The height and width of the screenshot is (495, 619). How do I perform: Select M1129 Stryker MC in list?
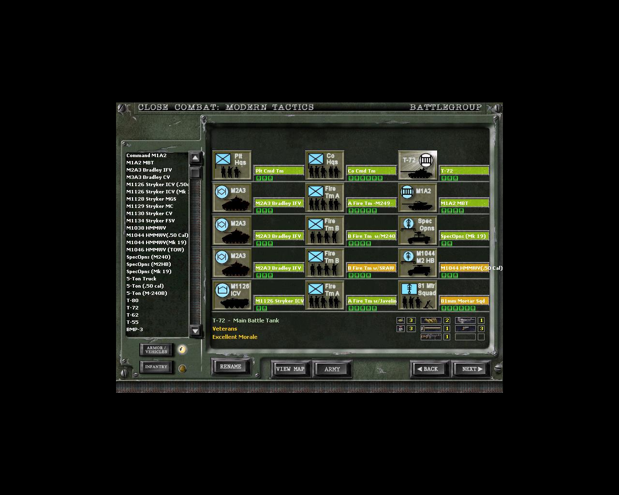150,206
